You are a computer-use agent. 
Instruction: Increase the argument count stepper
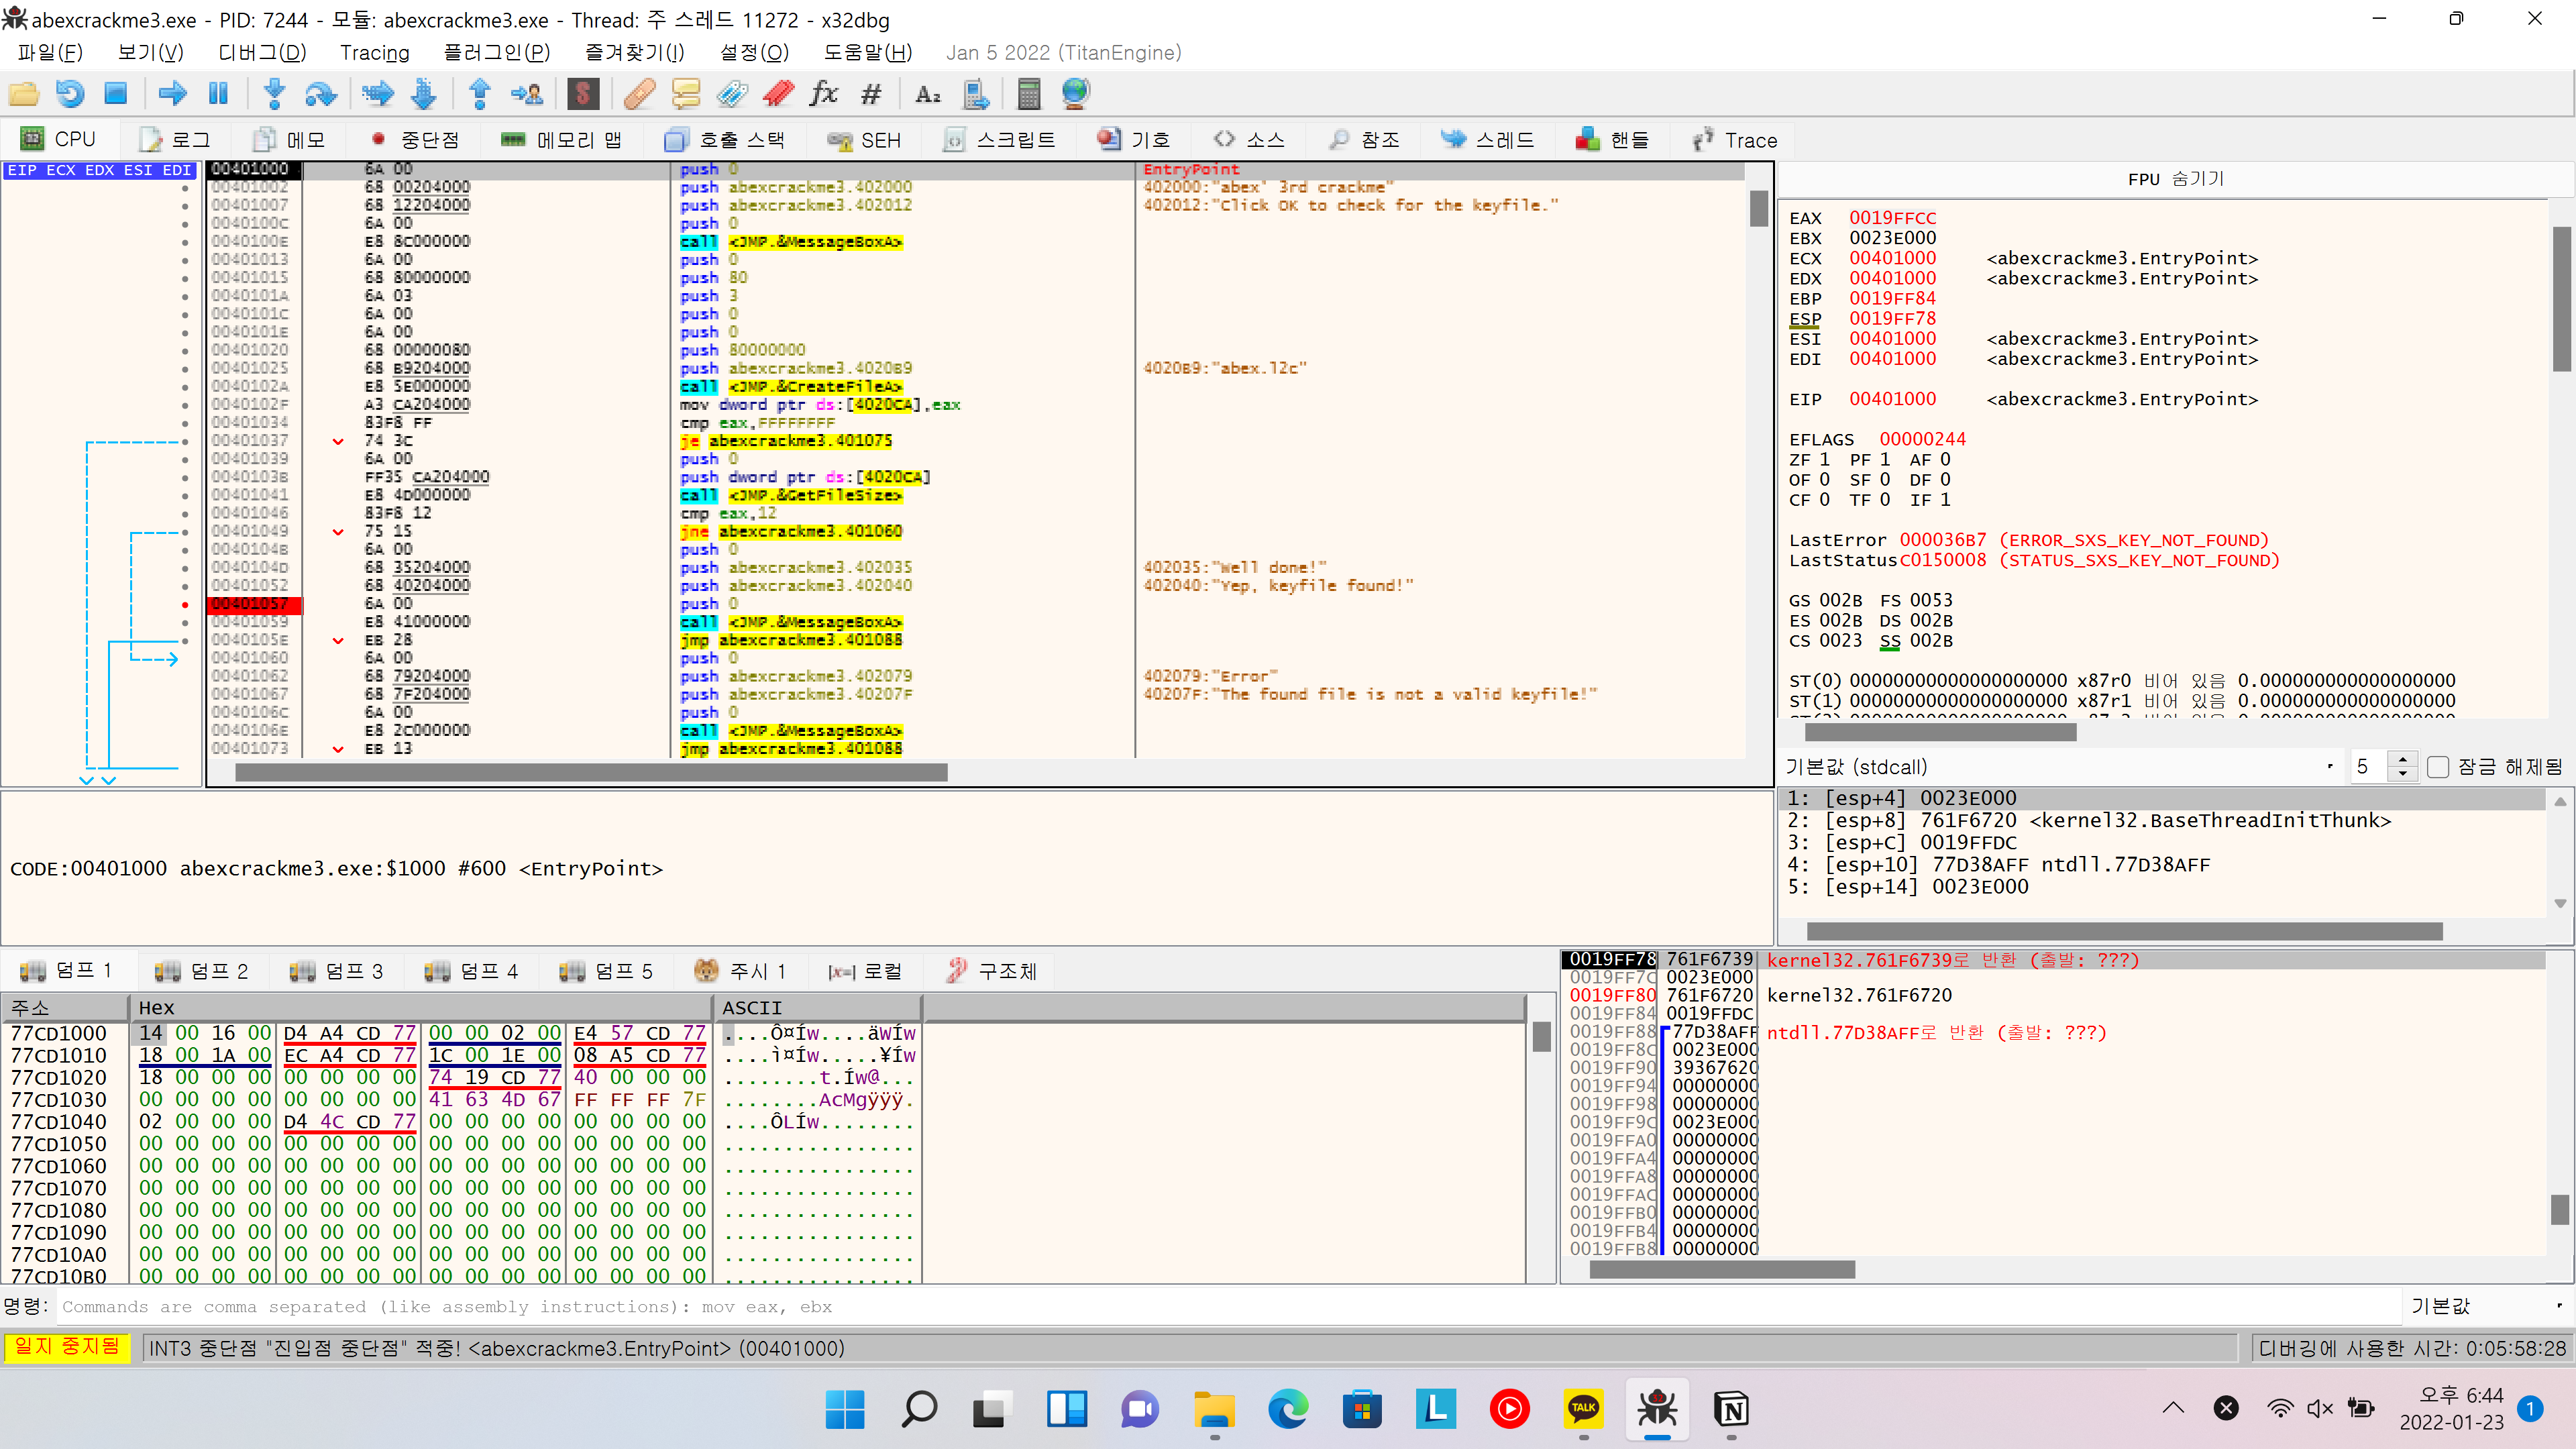point(2402,760)
